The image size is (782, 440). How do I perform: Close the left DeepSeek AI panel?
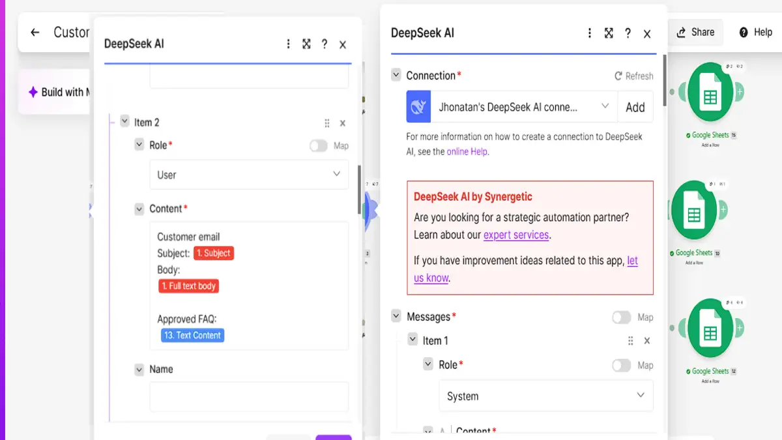tap(343, 44)
